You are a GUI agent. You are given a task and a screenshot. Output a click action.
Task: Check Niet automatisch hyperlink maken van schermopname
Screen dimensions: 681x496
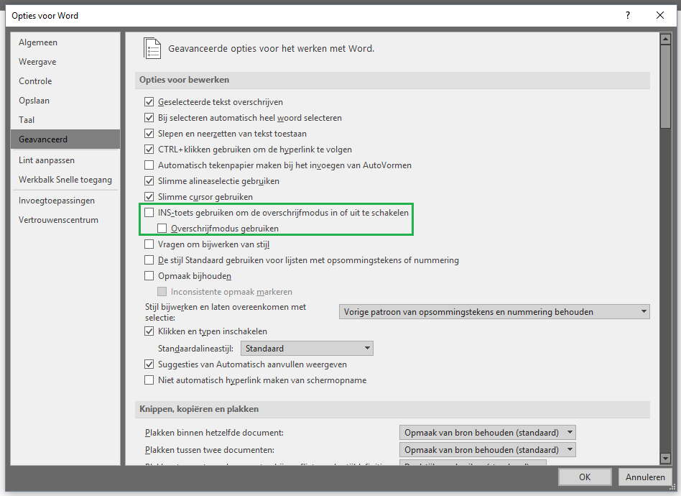pyautogui.click(x=149, y=380)
